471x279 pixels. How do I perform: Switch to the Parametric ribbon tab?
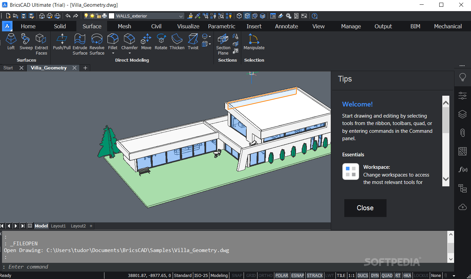point(222,26)
